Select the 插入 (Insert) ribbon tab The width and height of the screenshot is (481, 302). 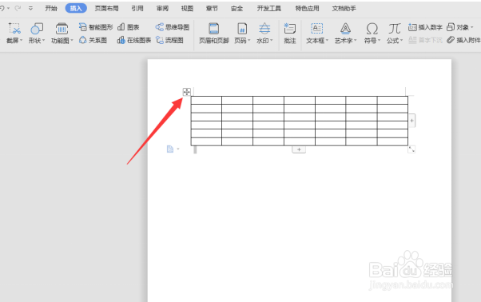pos(76,8)
